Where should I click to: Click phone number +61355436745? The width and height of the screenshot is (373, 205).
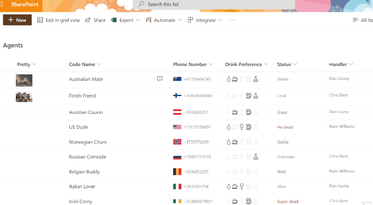point(197,79)
